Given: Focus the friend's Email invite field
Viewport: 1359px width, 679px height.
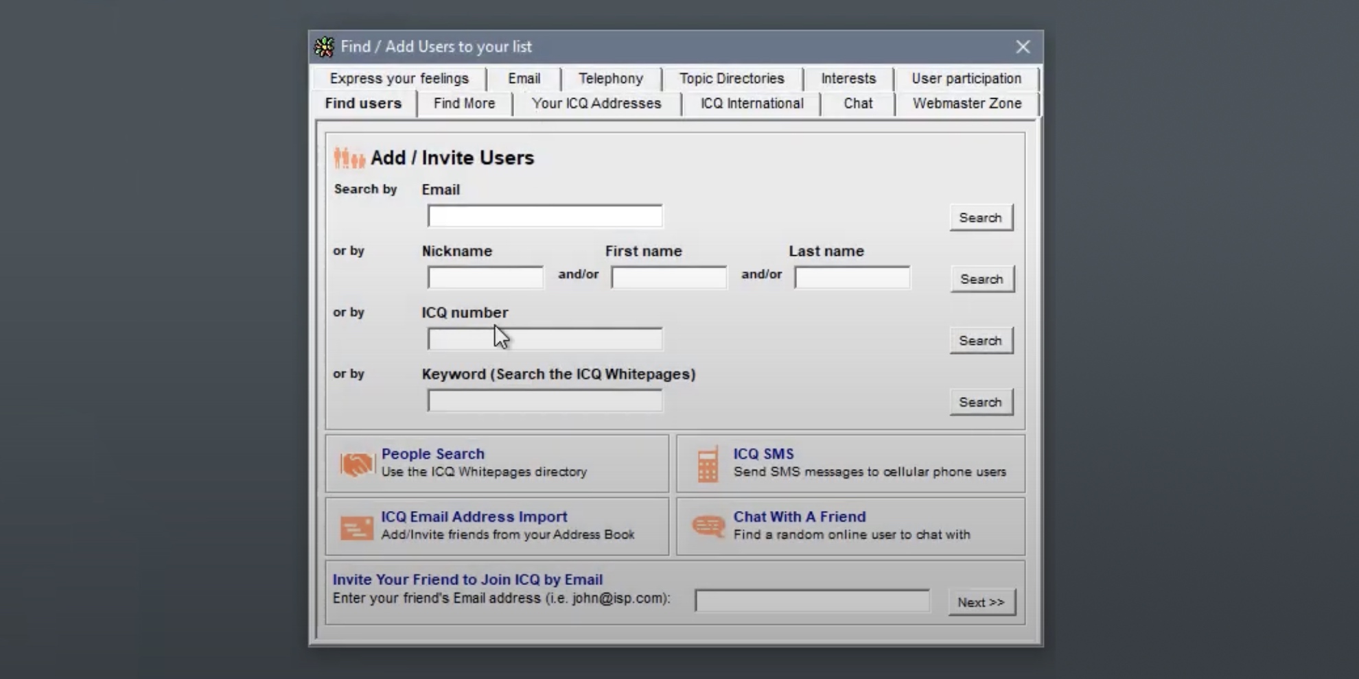Looking at the screenshot, I should (x=812, y=601).
